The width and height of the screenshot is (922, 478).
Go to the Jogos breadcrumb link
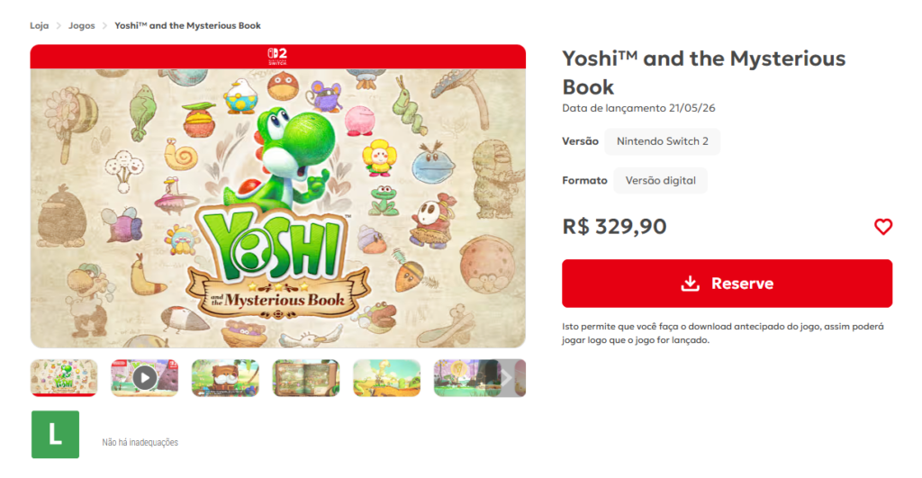81,26
